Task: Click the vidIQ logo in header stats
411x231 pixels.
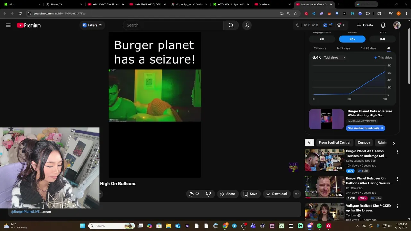Action: click(325, 25)
